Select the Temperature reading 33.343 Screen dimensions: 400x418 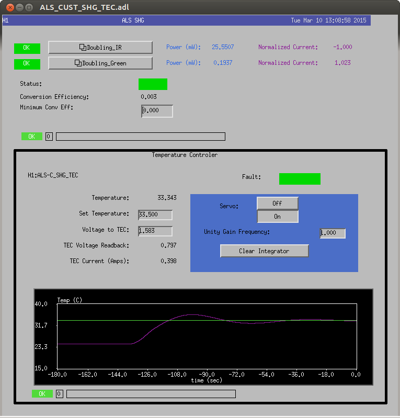[x=167, y=198]
